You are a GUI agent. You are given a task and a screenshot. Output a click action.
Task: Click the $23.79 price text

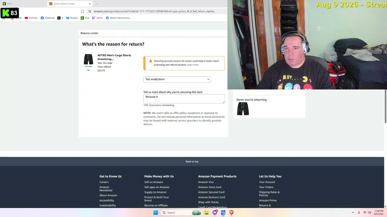pyautogui.click(x=101, y=71)
